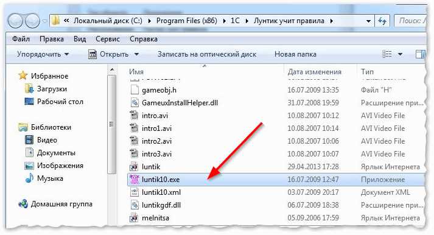Click the gameobj.h blank file icon
The width and height of the screenshot is (434, 235).
point(135,90)
